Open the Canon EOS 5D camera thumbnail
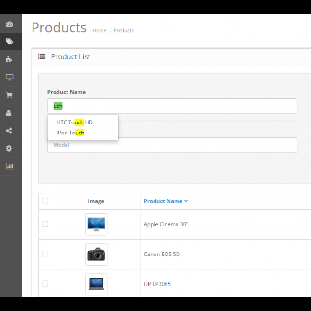Image resolution: width=311 pixels, height=311 pixels. (x=96, y=254)
